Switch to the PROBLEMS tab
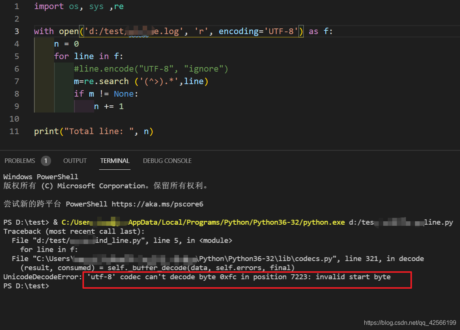 pyautogui.click(x=20, y=161)
